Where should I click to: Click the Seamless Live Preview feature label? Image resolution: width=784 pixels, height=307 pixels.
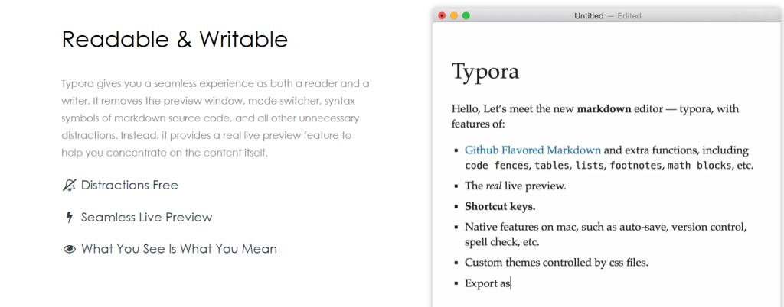point(147,218)
